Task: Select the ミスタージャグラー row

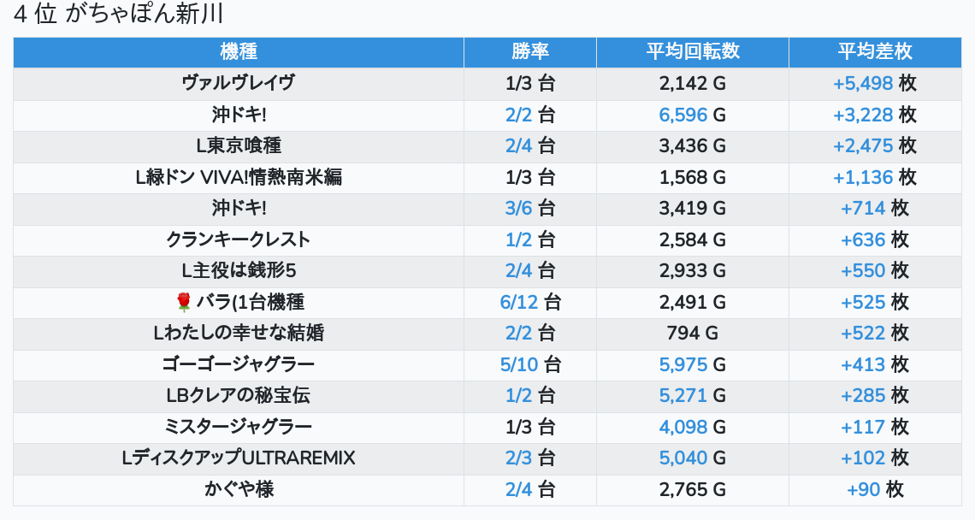Action: (239, 427)
